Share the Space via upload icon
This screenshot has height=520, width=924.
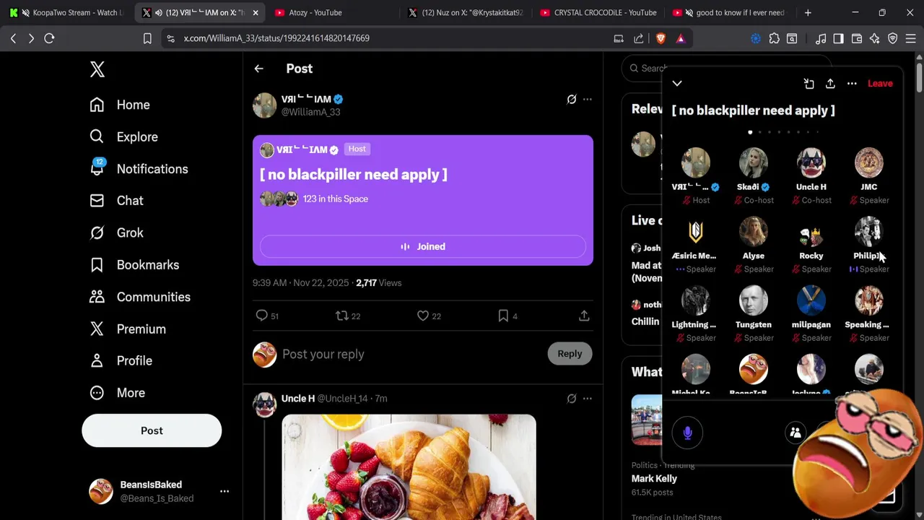(830, 84)
